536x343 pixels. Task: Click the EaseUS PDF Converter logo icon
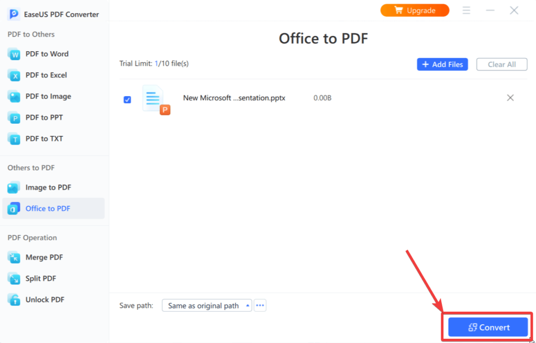[x=14, y=14]
